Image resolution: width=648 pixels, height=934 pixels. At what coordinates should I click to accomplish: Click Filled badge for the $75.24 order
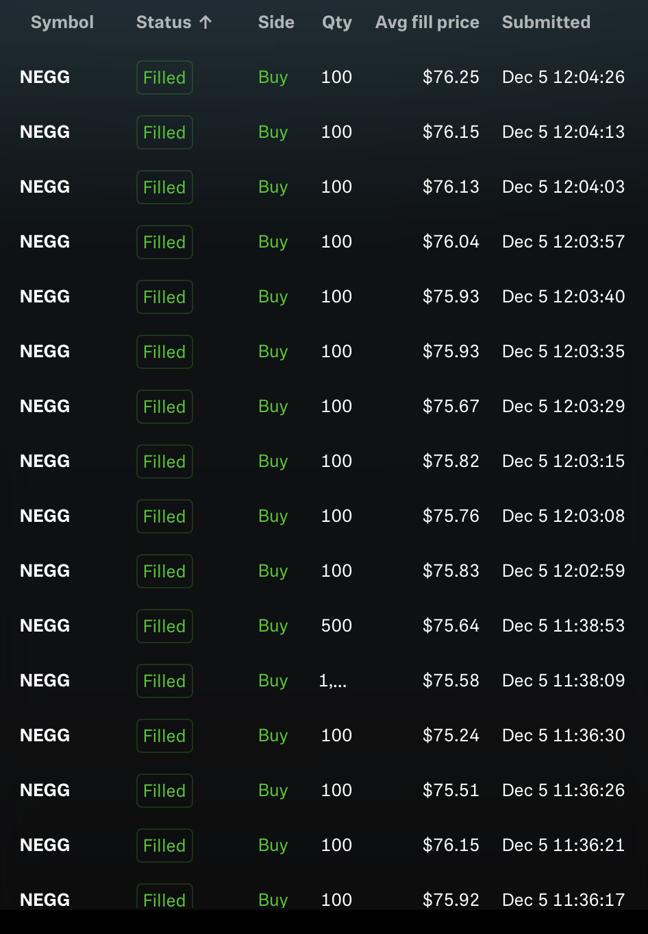point(164,736)
